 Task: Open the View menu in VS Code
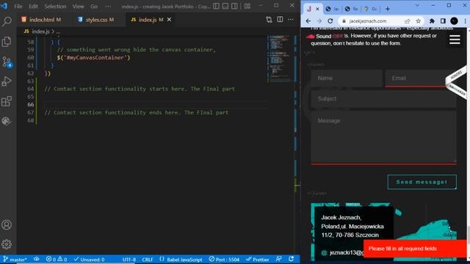coord(79,7)
